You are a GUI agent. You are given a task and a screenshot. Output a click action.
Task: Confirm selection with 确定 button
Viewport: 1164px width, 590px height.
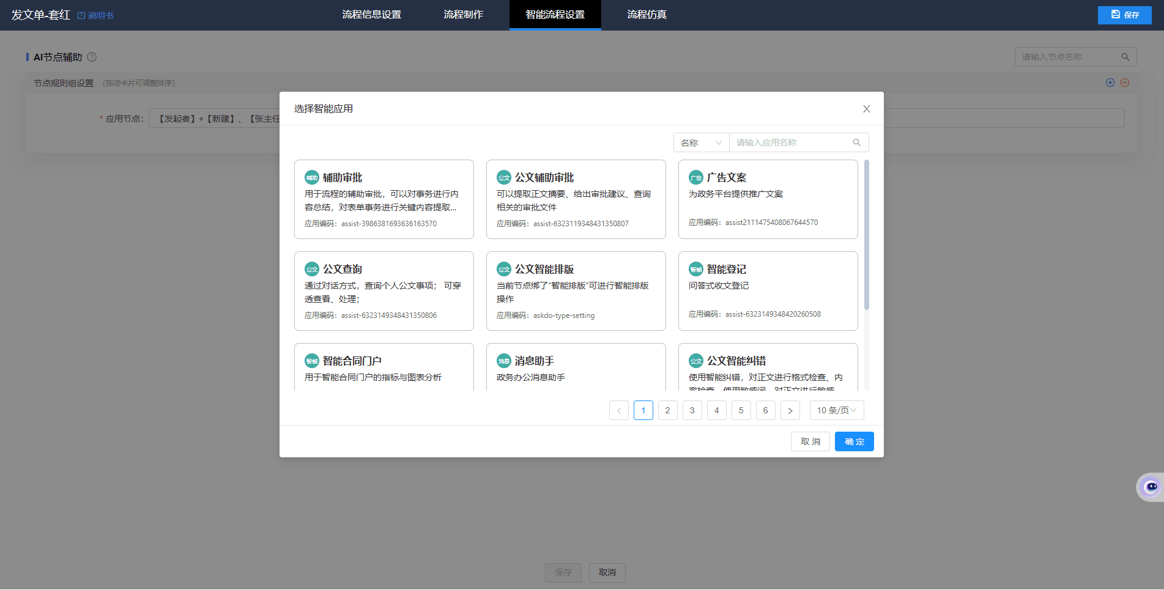[x=854, y=441]
